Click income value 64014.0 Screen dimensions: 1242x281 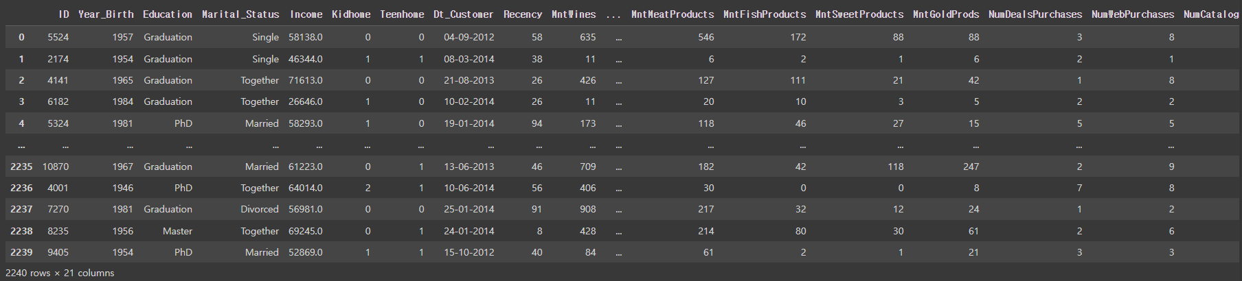306,188
